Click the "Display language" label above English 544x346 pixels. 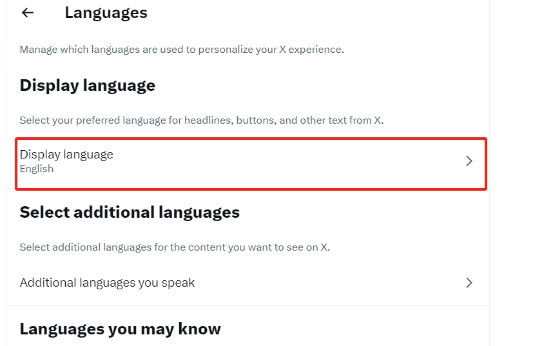(66, 154)
